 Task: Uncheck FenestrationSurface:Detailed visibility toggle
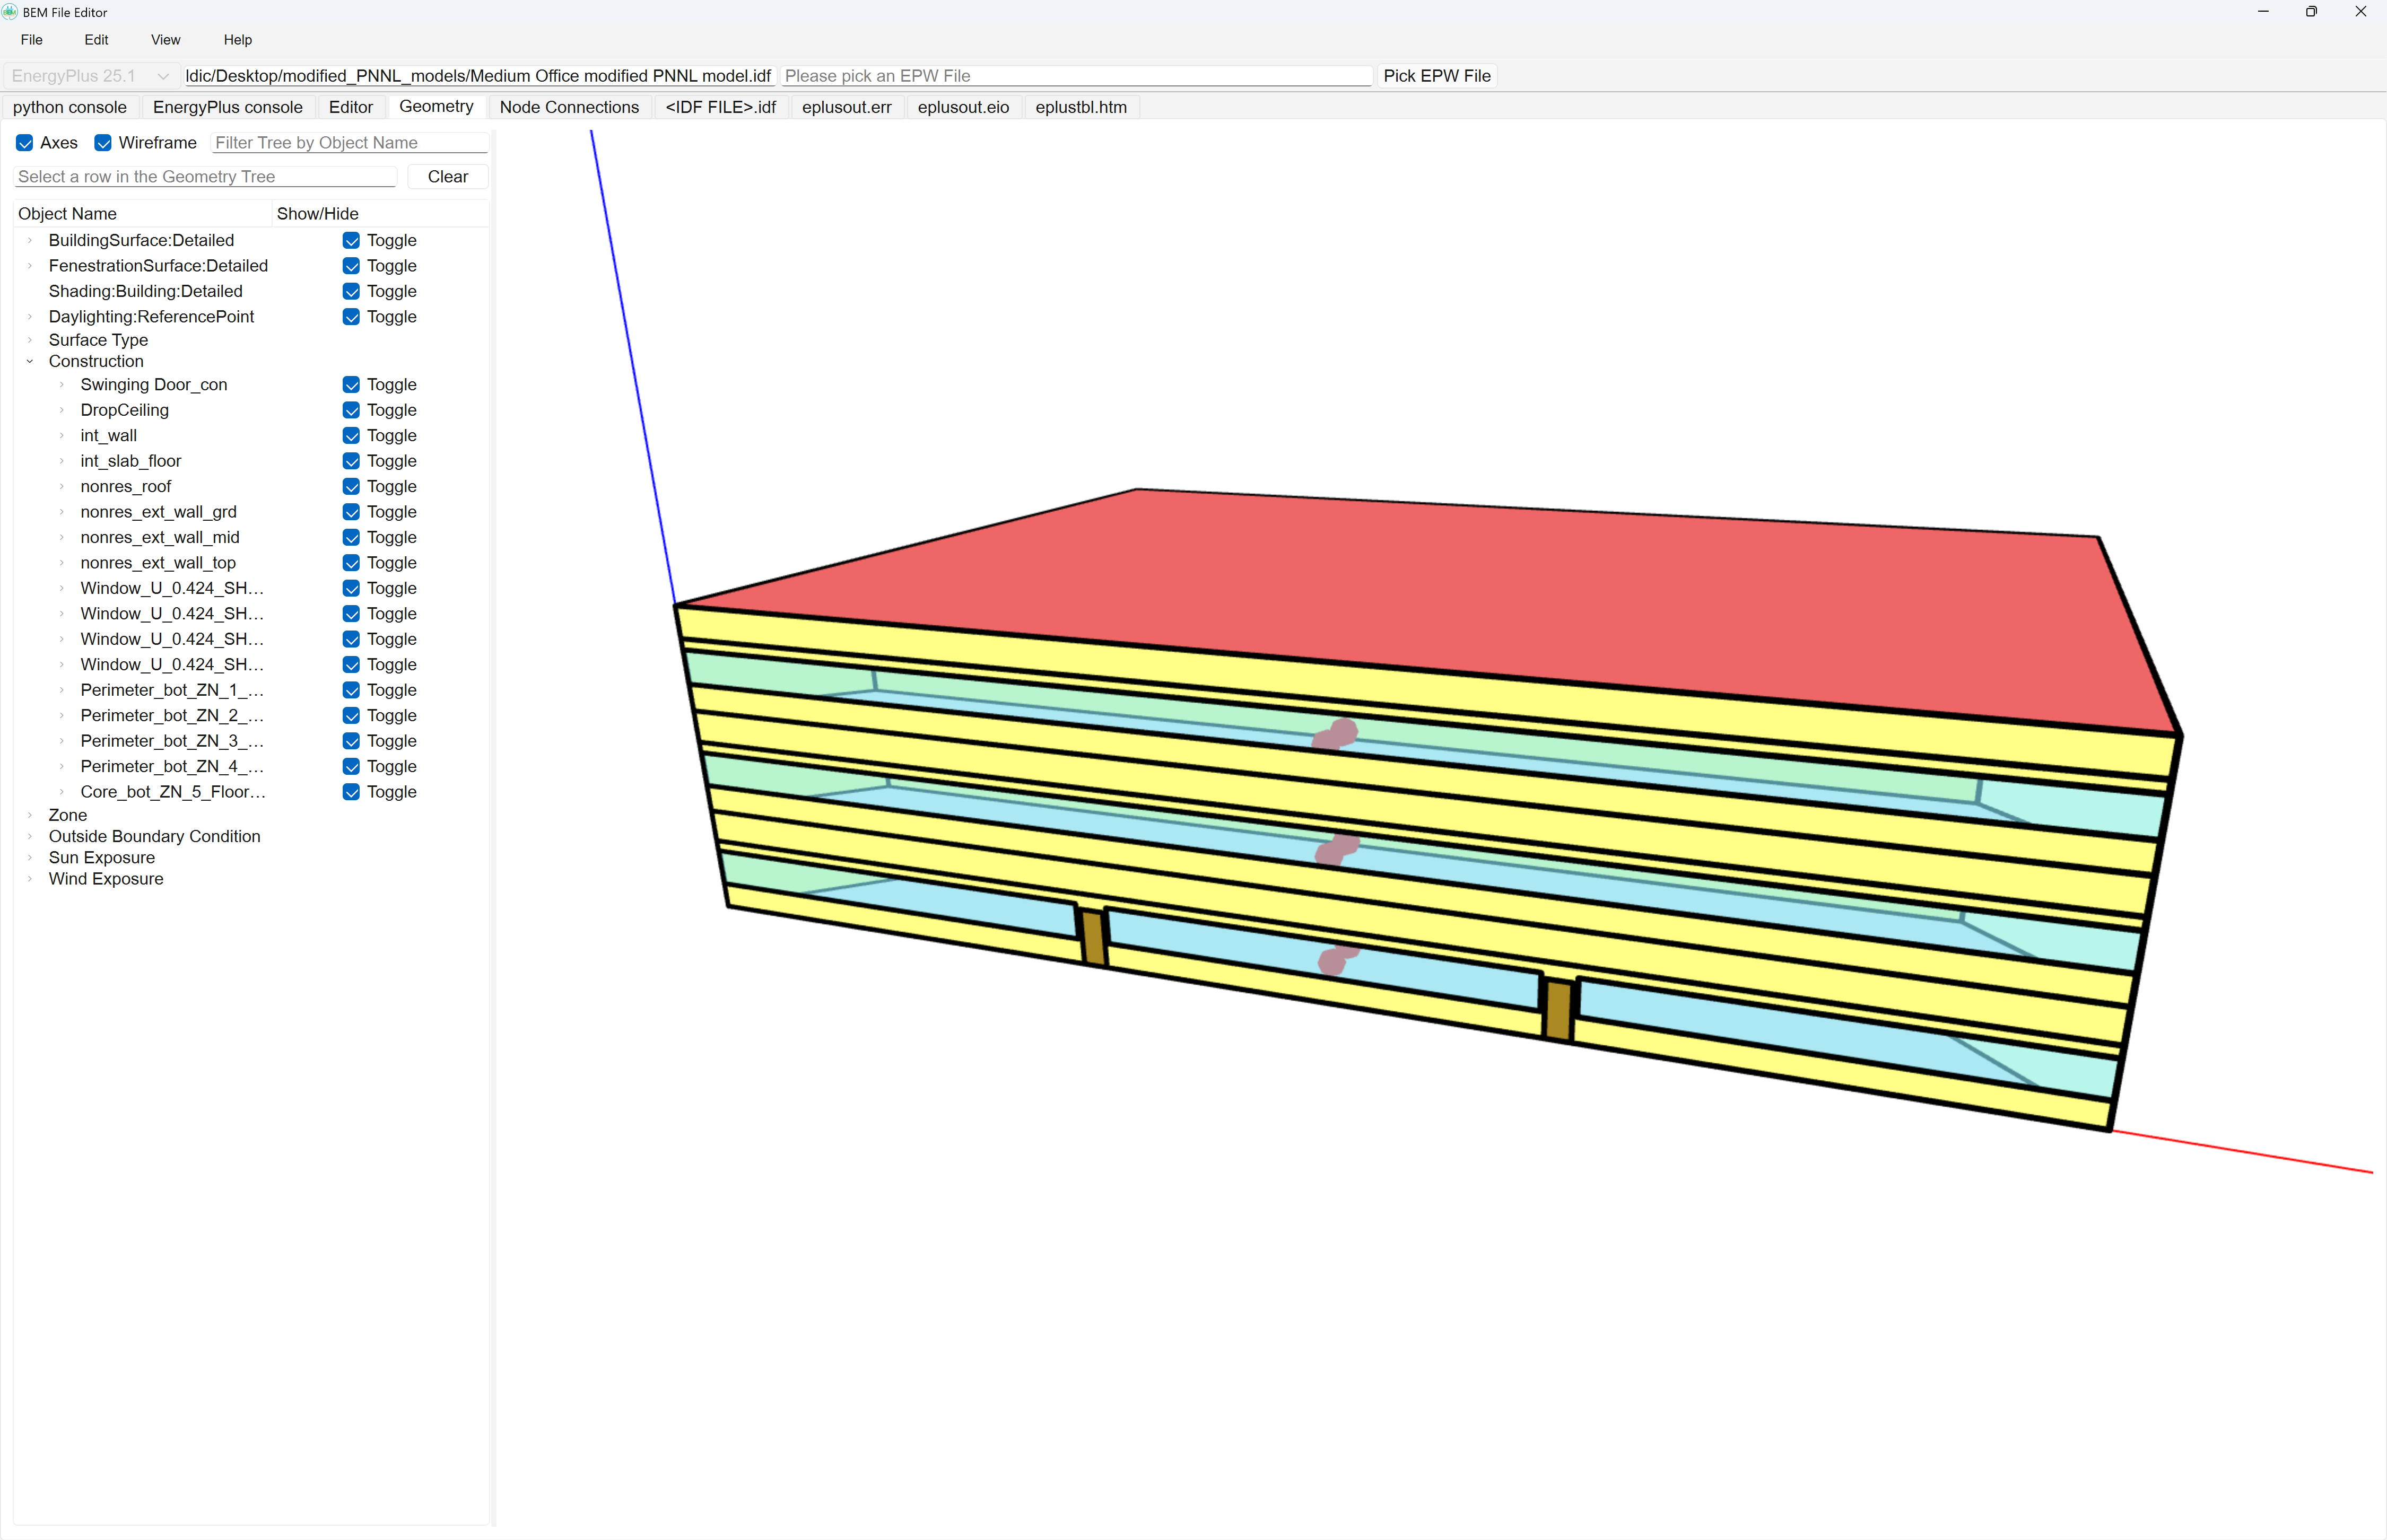[351, 266]
